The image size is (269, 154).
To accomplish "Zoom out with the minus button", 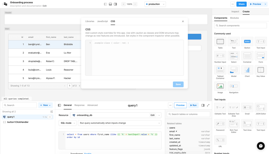I will tap(123, 4).
